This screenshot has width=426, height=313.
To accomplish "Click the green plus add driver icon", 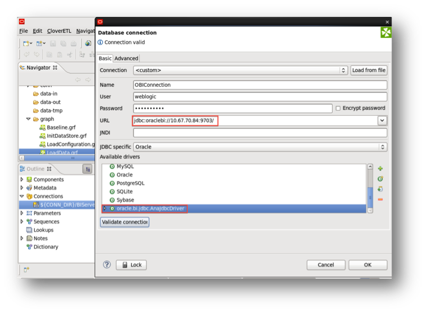I will pos(380,169).
